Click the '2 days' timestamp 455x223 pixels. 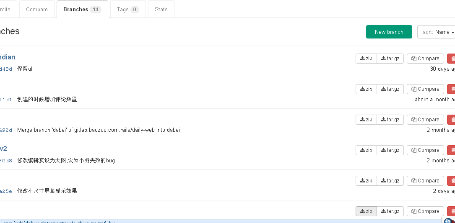[444, 191]
